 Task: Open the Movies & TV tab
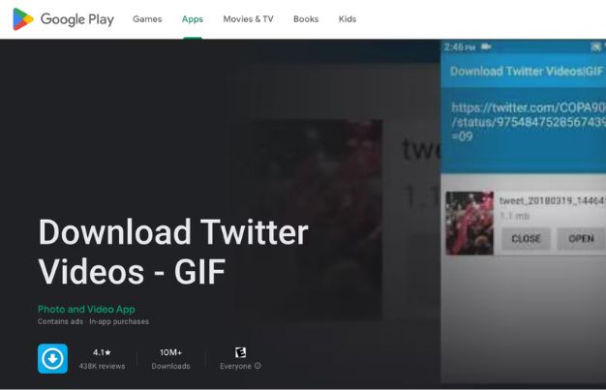(248, 19)
